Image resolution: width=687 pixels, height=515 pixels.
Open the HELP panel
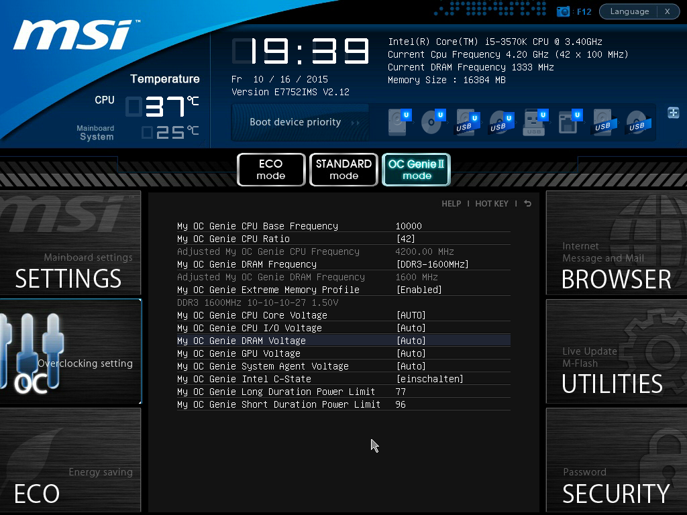[x=452, y=204]
